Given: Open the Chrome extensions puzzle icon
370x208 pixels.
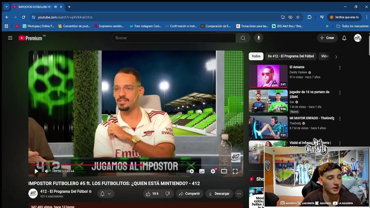Looking at the screenshot, I should point(309,17).
